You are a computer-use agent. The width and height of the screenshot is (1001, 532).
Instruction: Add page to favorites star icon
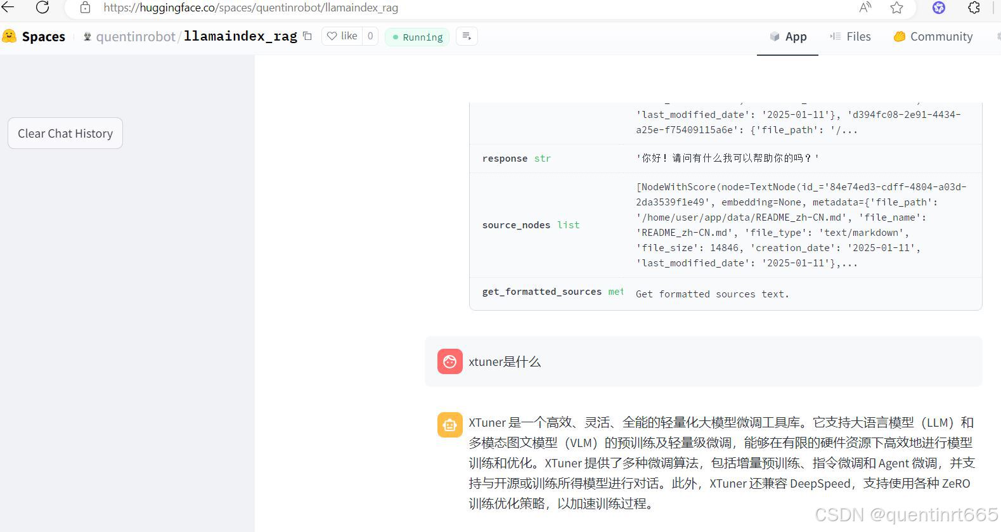pos(896,8)
